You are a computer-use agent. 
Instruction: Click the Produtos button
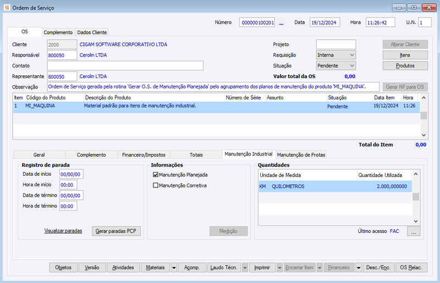[x=405, y=66]
